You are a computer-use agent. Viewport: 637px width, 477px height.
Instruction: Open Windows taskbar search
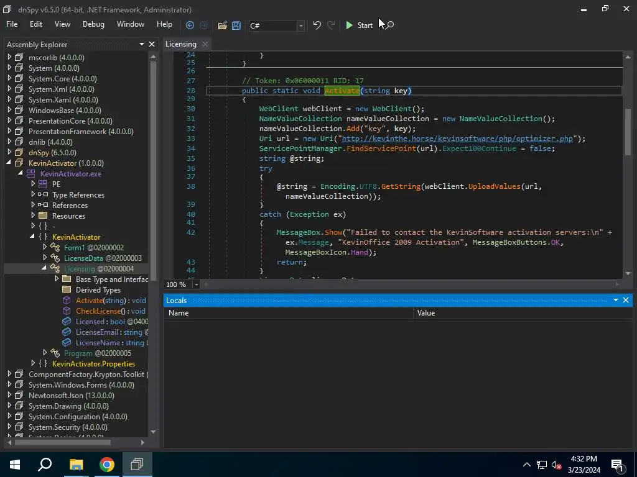coord(45,465)
